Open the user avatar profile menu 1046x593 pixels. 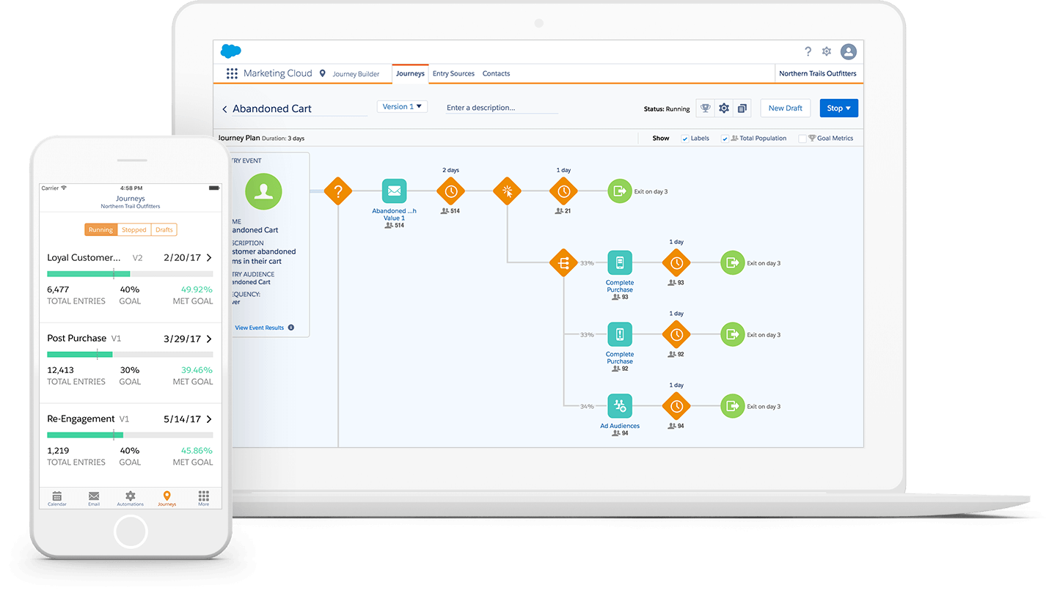click(849, 51)
